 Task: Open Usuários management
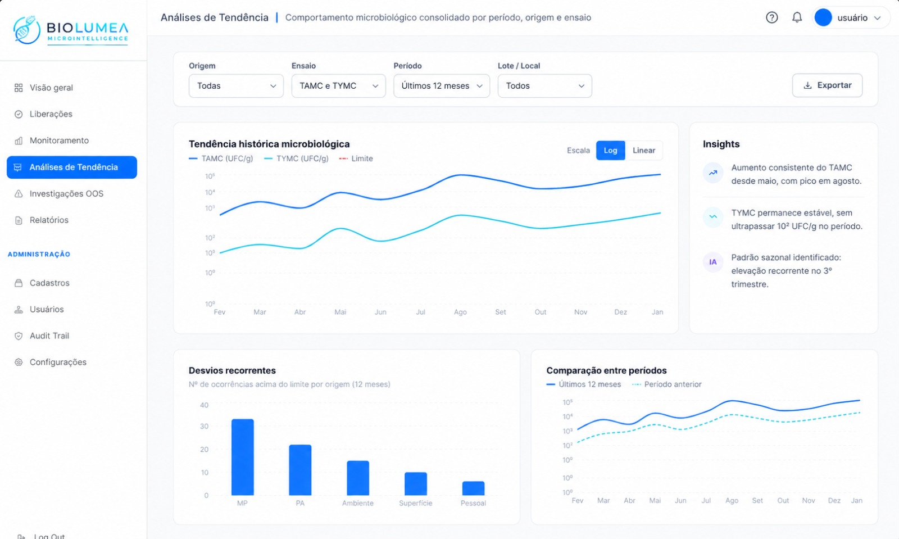(72, 310)
